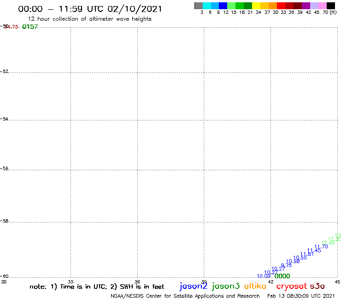
Task: Click the "note: 1) Time is in UTC" text
Action: click(x=68, y=287)
